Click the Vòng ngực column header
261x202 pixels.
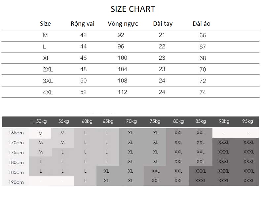point(123,24)
